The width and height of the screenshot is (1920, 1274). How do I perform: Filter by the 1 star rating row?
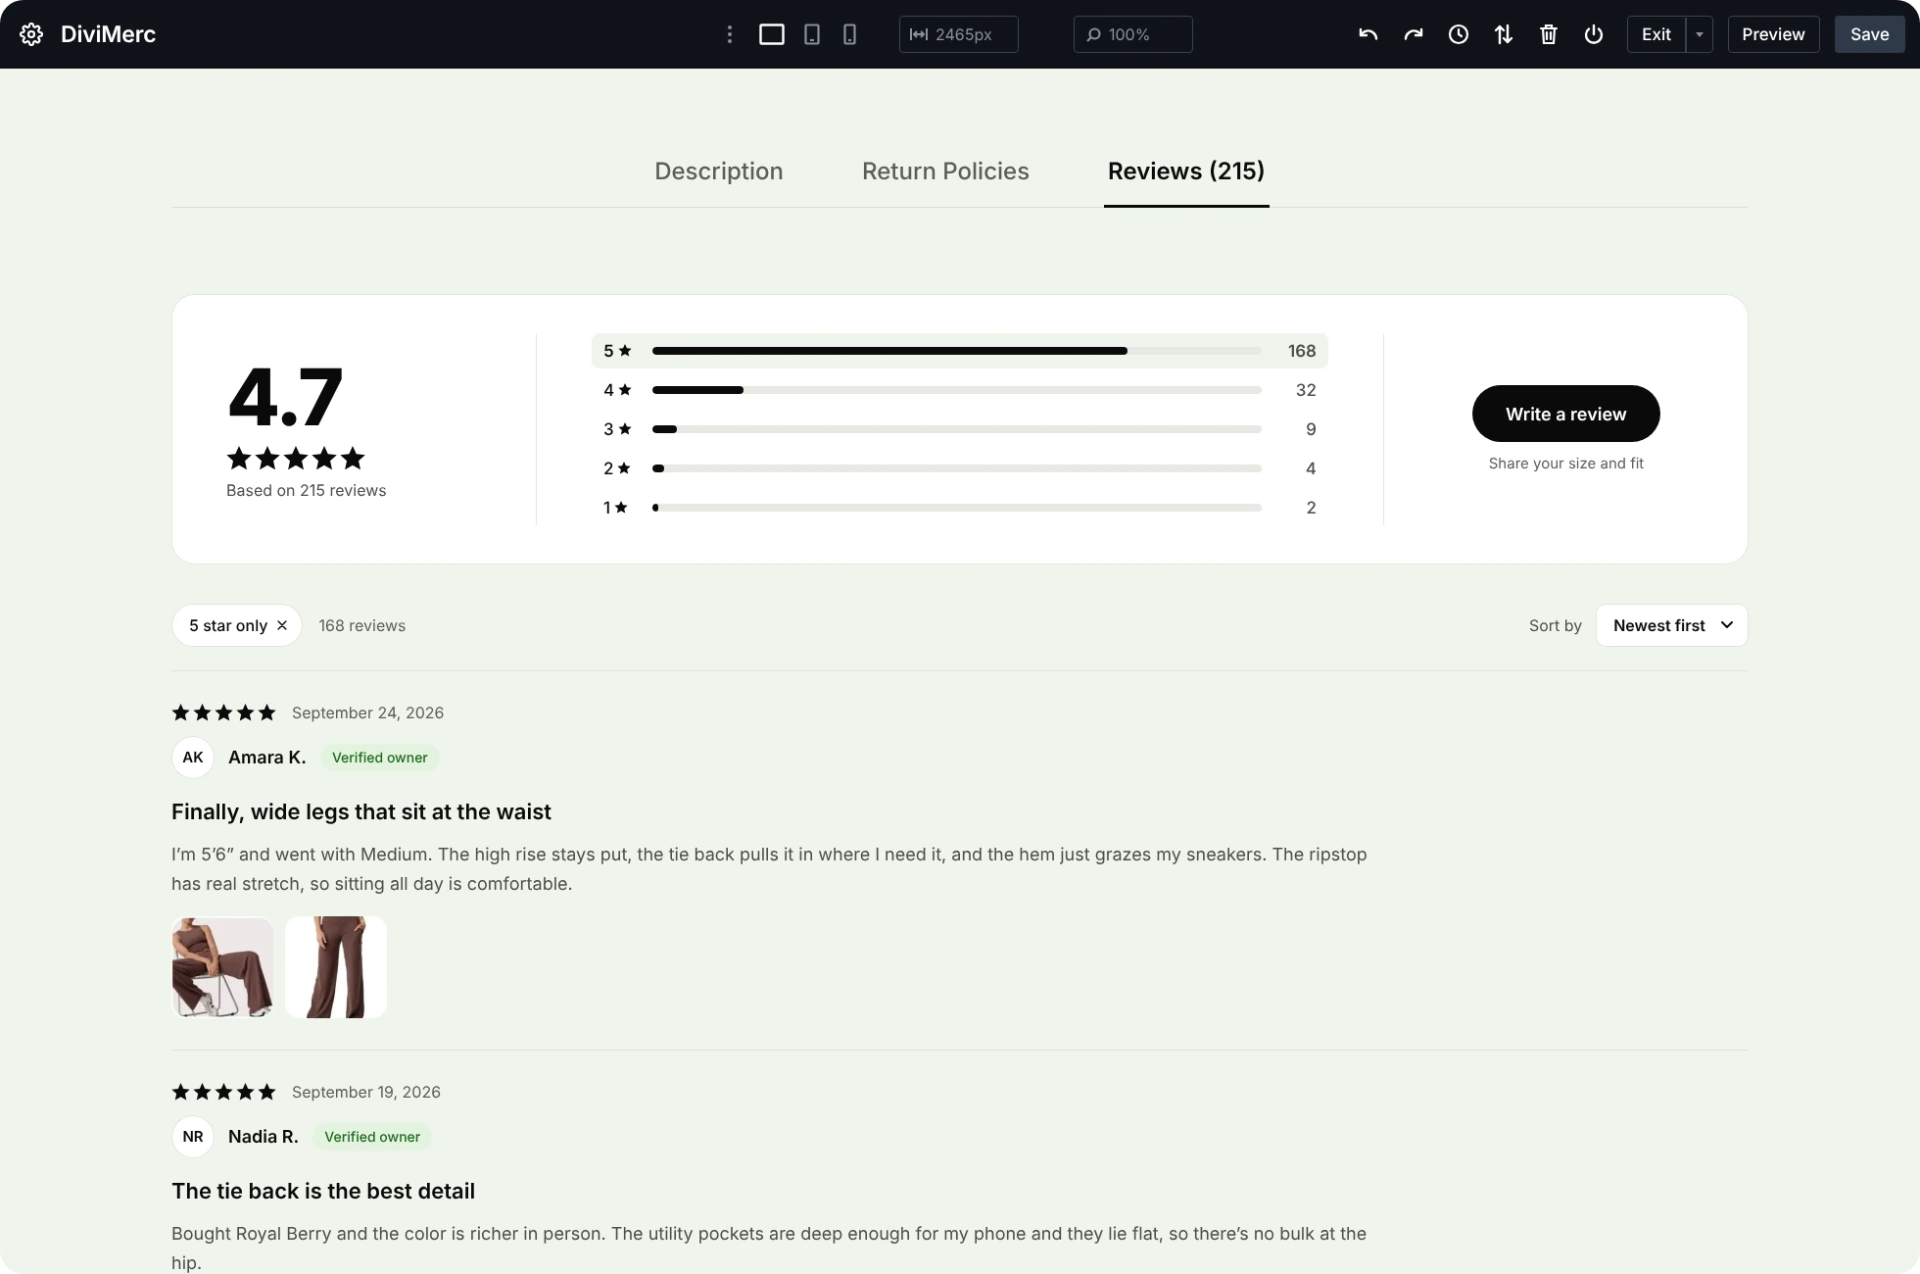(x=960, y=508)
